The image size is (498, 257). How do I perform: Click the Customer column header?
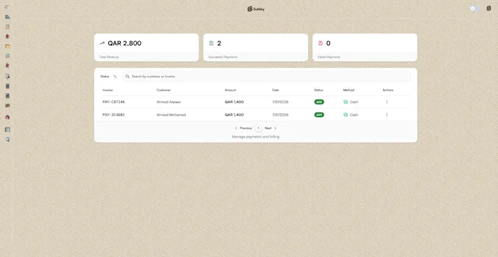pos(164,90)
